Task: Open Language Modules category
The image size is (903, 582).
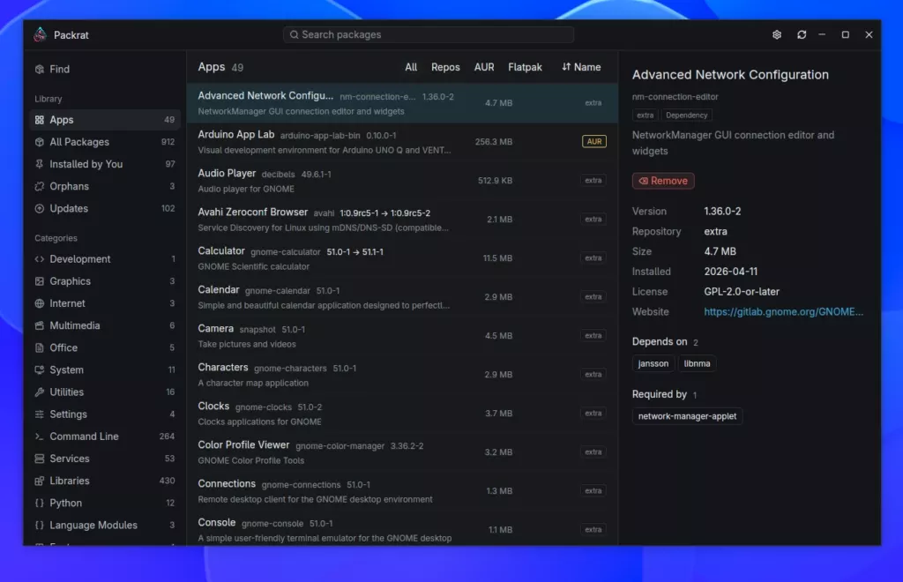Action: pos(105,525)
